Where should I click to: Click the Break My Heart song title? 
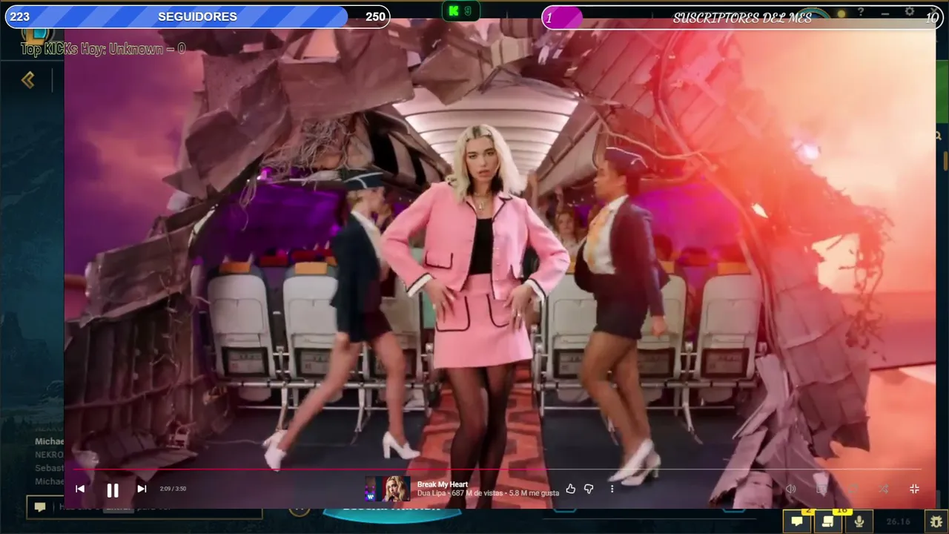[443, 484]
